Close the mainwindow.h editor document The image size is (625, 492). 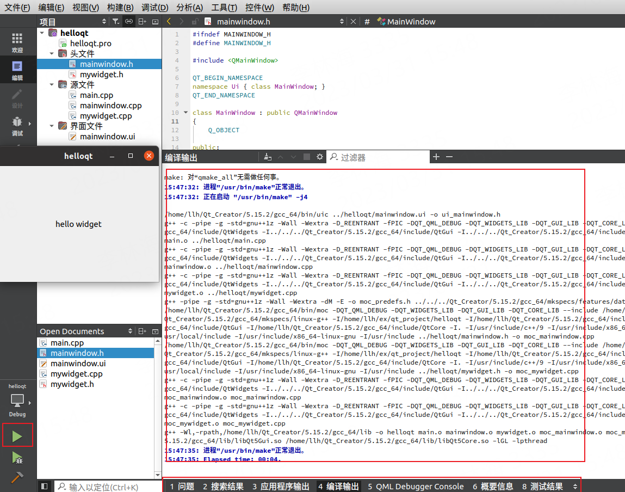click(x=353, y=22)
